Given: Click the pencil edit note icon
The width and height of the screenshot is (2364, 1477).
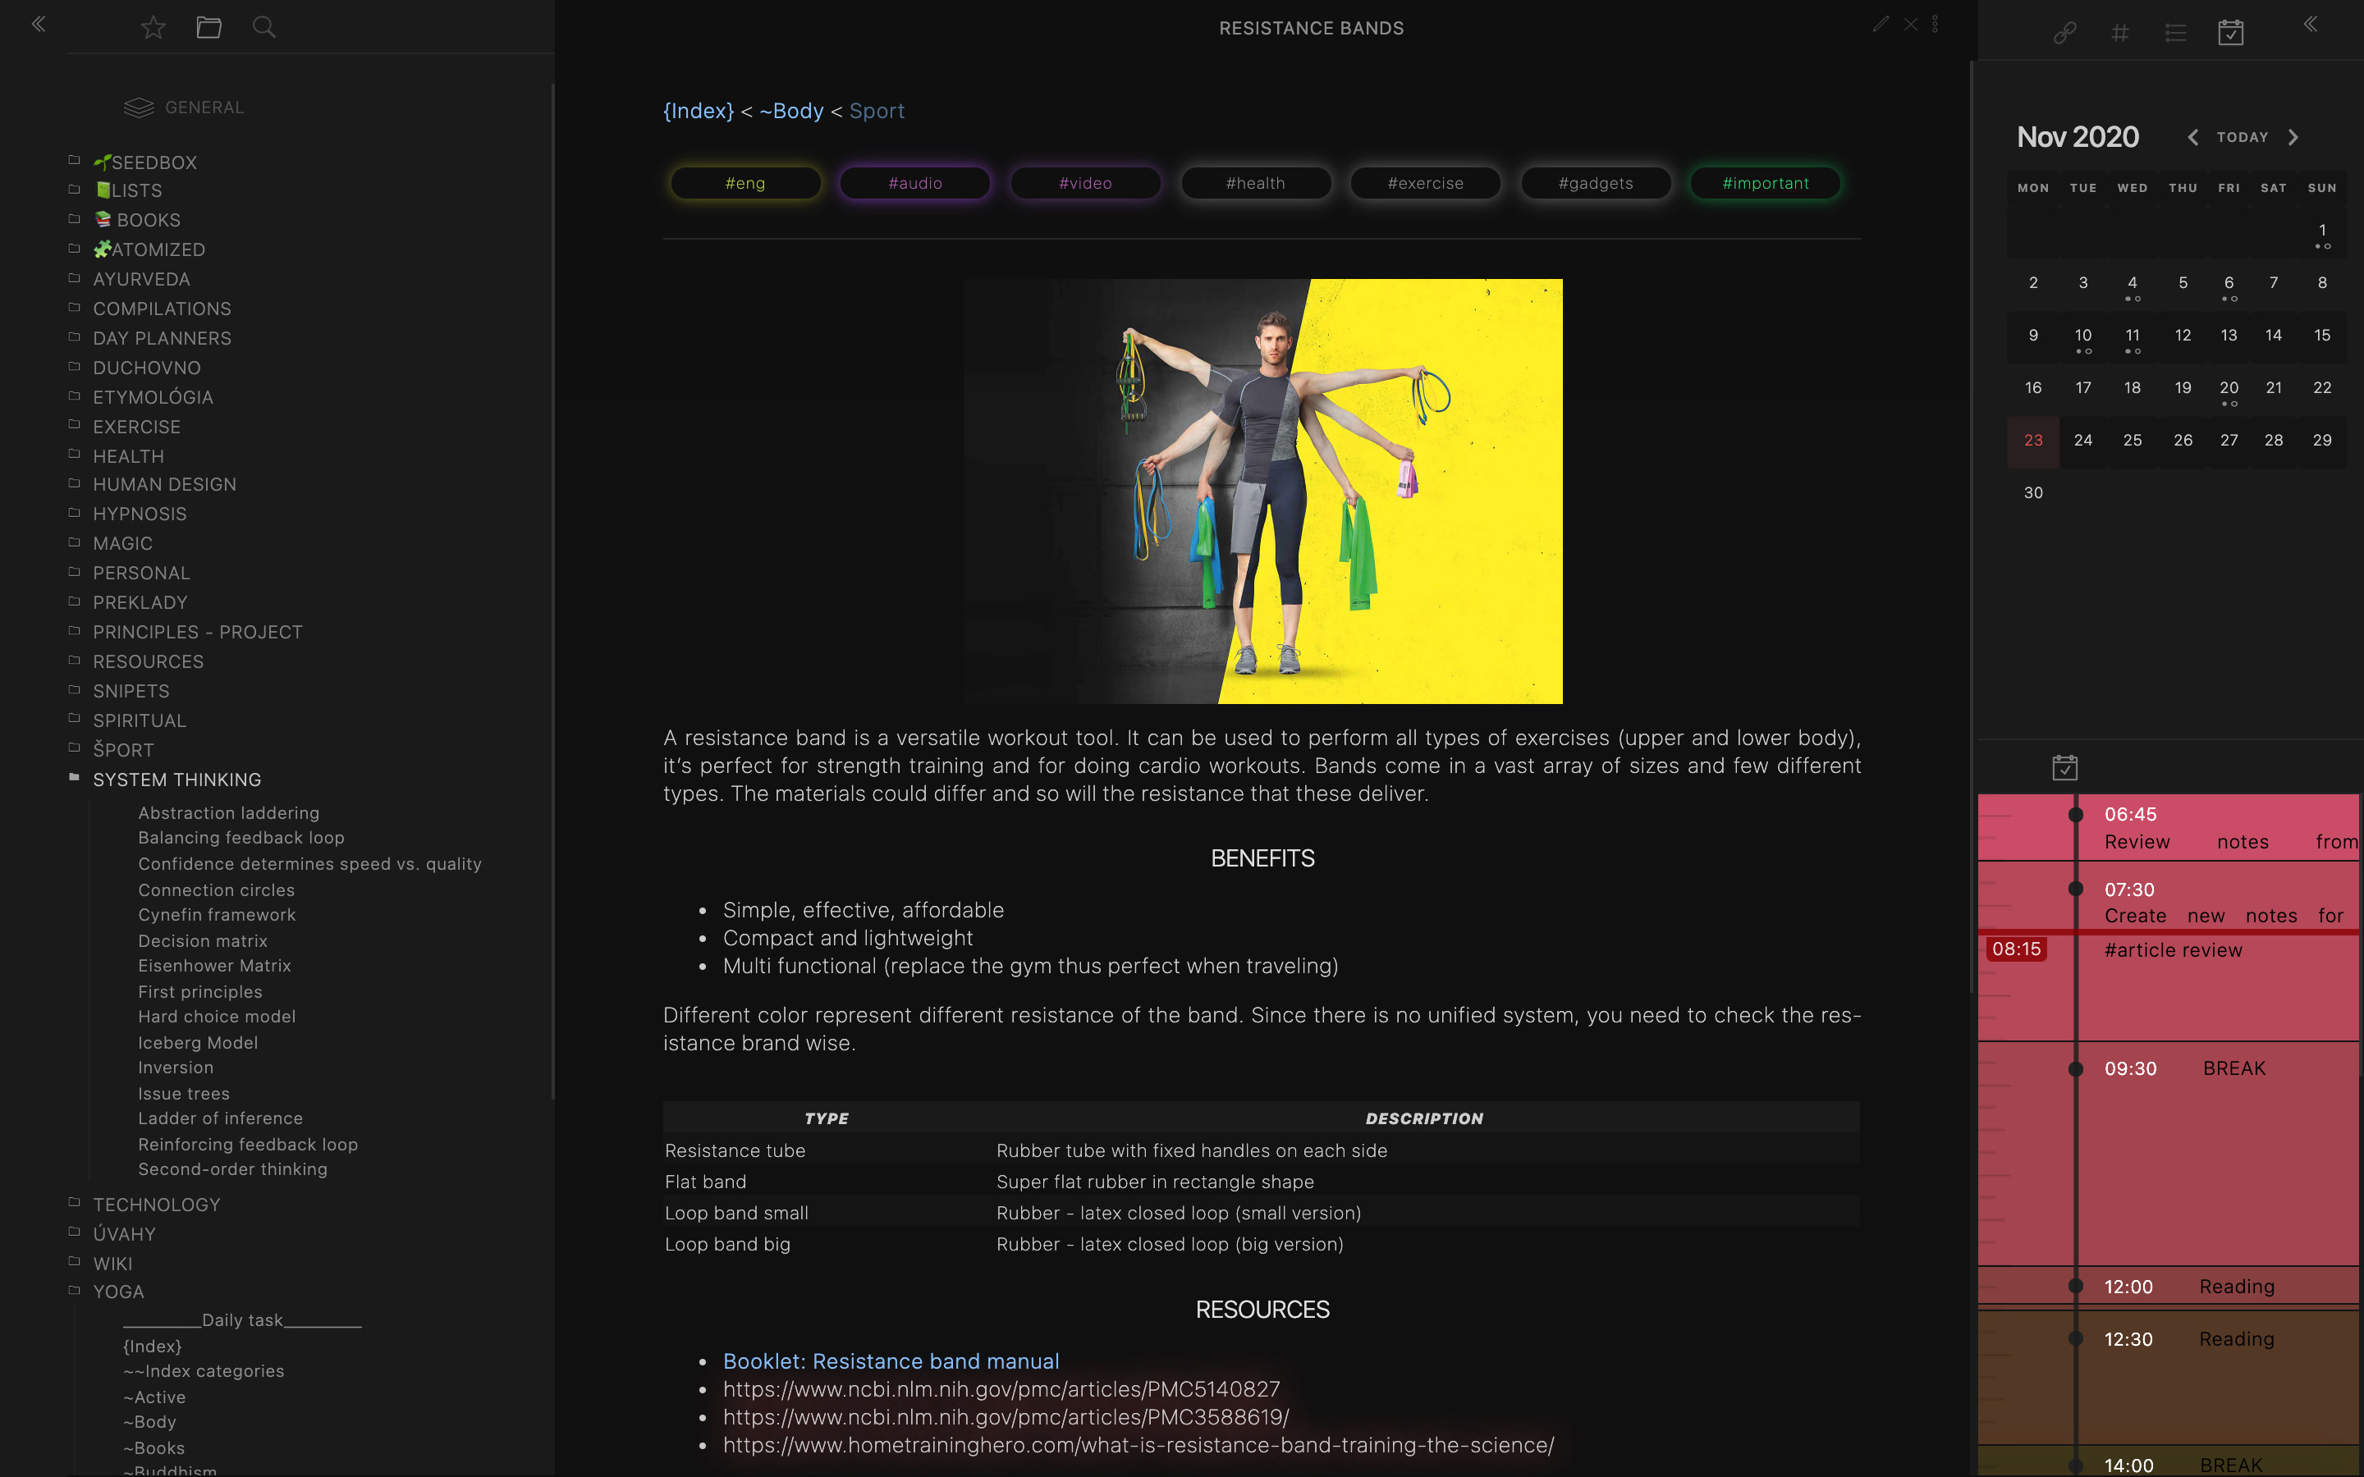Looking at the screenshot, I should (x=1881, y=25).
